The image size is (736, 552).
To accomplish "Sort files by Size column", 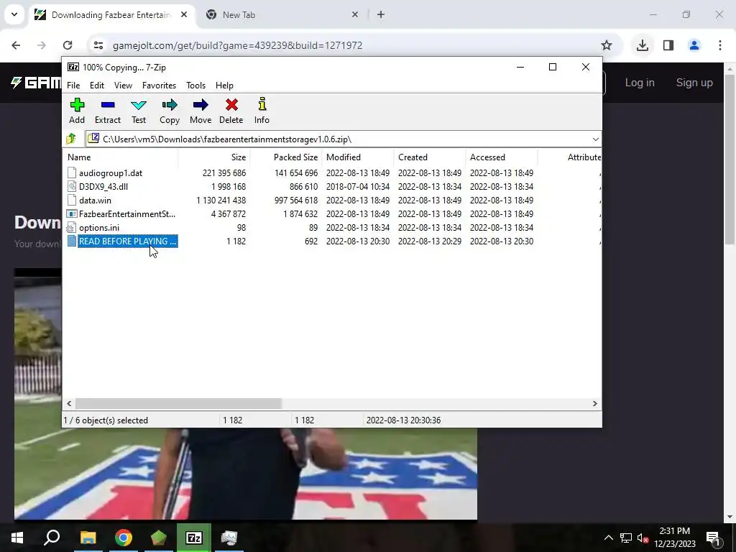I will coord(214,157).
